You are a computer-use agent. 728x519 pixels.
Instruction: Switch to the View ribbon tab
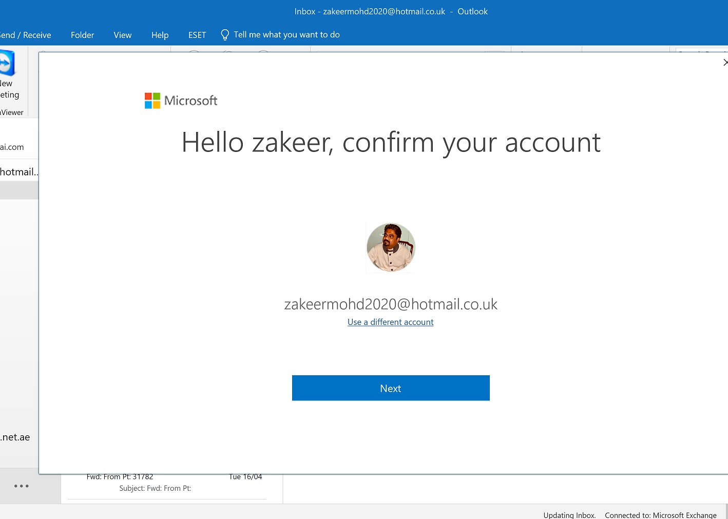point(123,35)
